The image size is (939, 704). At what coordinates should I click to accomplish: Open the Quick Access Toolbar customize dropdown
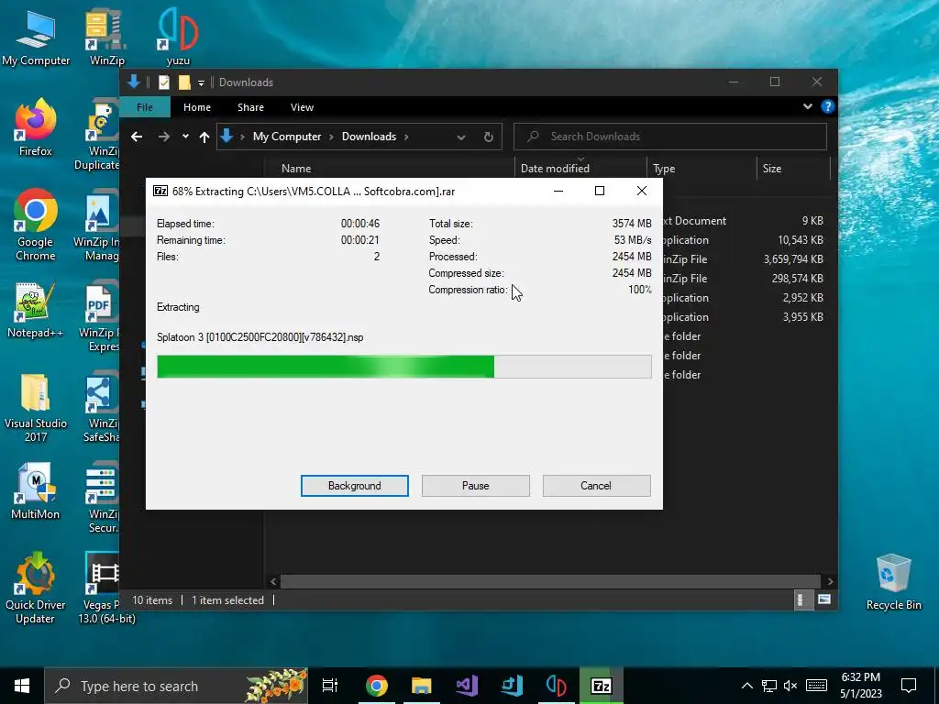tap(201, 82)
